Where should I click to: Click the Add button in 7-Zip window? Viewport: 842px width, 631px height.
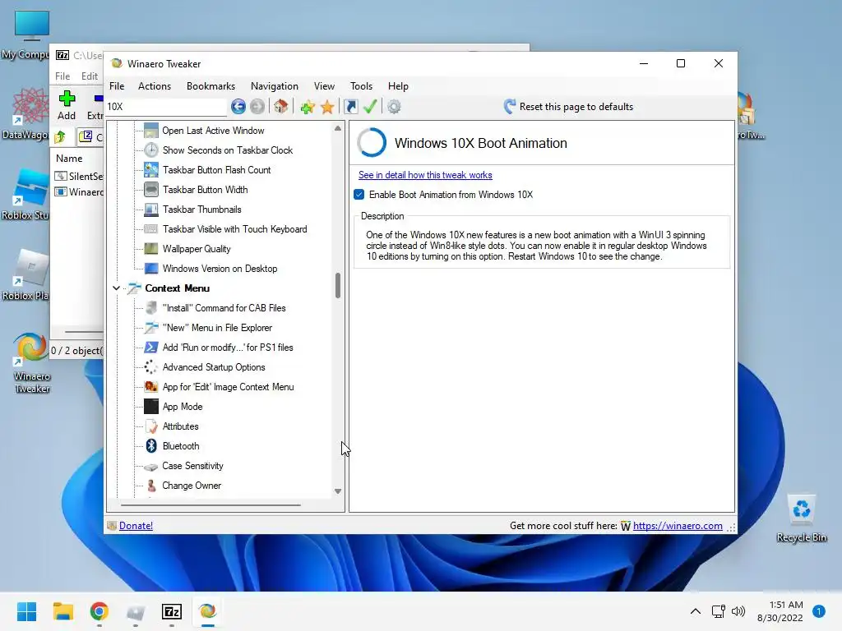point(67,105)
